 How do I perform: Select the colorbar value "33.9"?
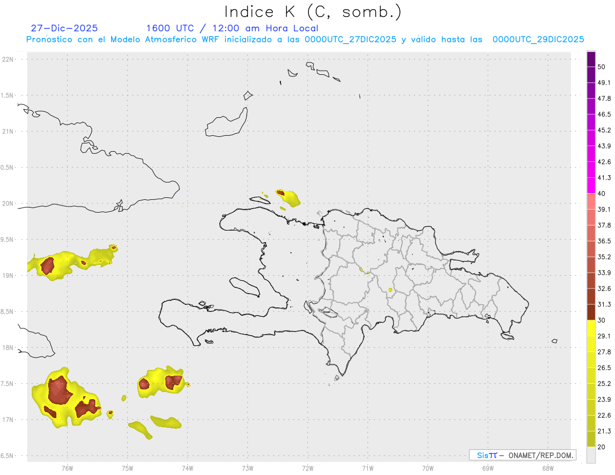coord(604,273)
